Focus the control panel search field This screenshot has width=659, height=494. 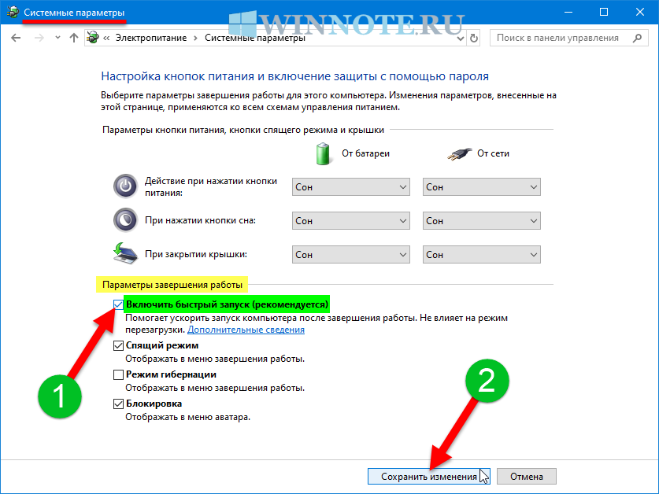(568, 38)
